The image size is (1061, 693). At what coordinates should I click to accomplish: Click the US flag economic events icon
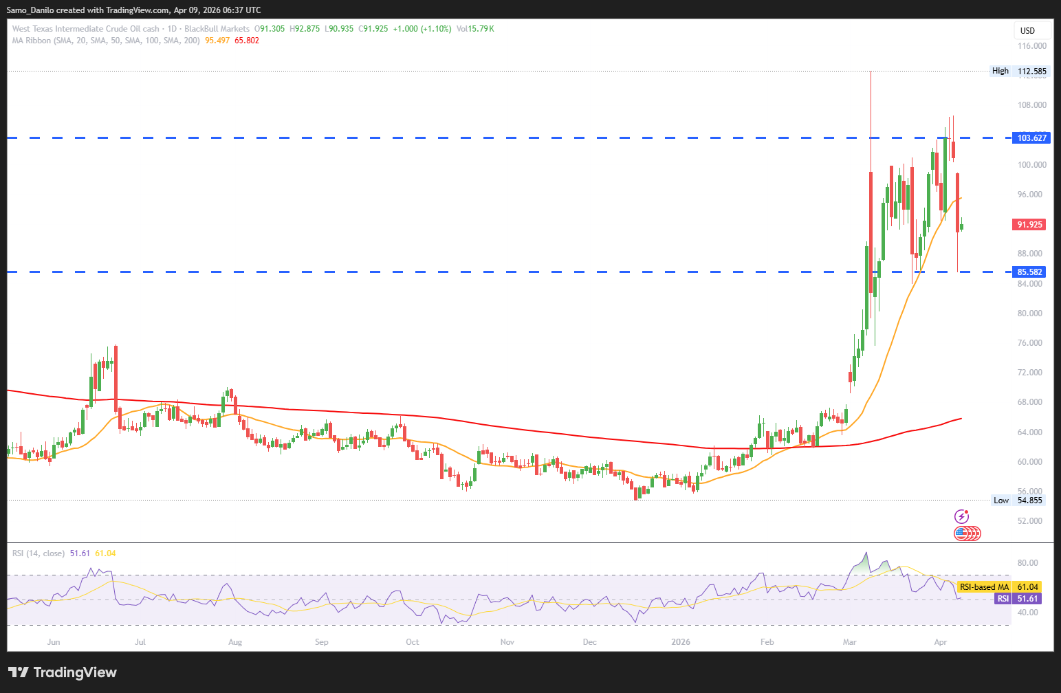[x=963, y=533]
